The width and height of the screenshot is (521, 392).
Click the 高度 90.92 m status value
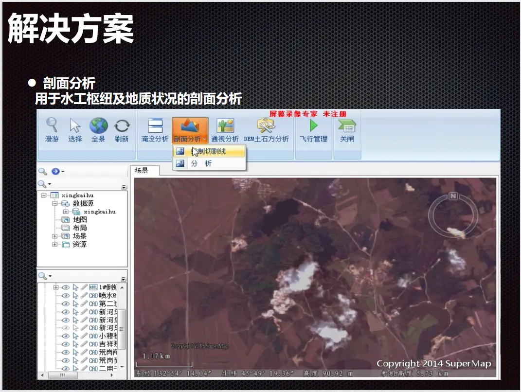click(x=328, y=374)
